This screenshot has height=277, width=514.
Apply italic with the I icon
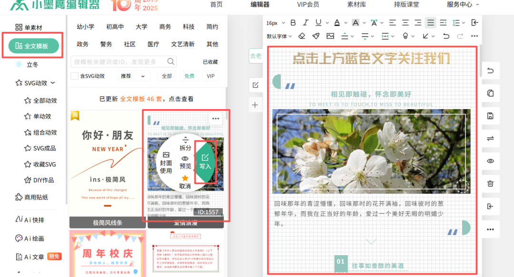(x=306, y=23)
